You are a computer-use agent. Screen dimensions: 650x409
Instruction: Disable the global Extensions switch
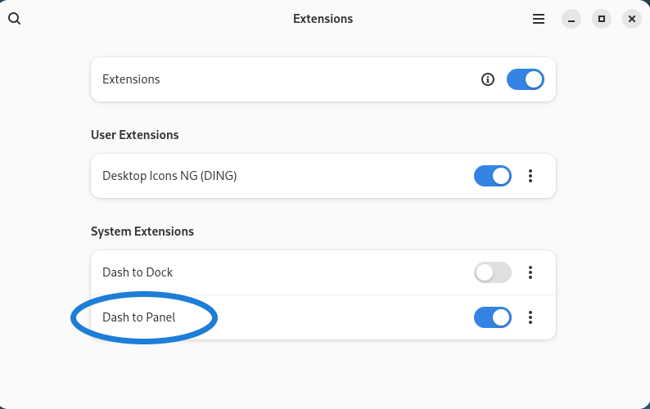coord(526,79)
